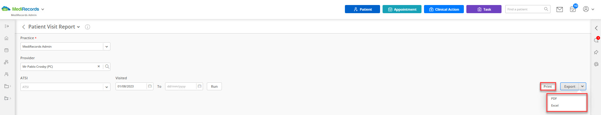The image size is (601, 115).
Task: Collapse the right side panel chevron
Action: click(596, 28)
